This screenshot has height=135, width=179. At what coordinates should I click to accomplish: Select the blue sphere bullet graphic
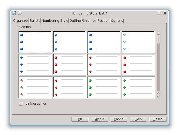point(35,42)
